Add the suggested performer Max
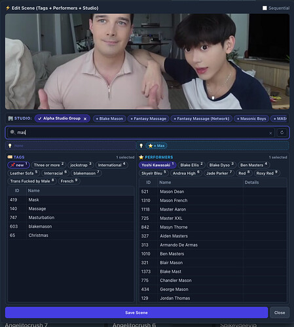 [x=156, y=146]
